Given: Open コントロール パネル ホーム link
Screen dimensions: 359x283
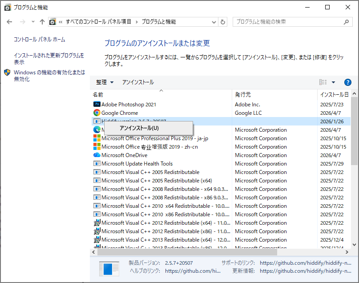Looking at the screenshot, I should tap(40, 40).
